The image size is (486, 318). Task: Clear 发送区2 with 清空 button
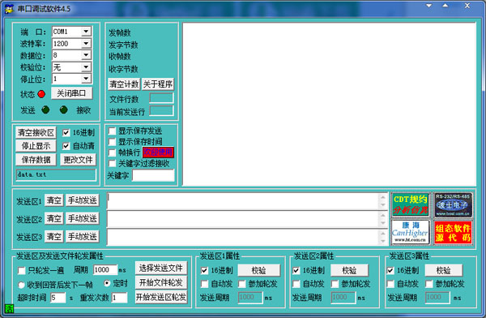click(54, 219)
